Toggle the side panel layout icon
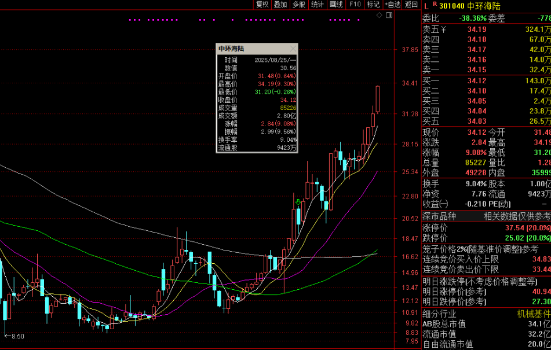 point(389,15)
